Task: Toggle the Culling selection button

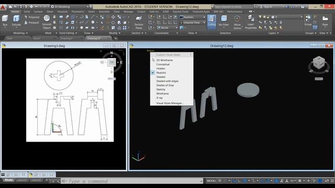Action: pyautogui.click(x=211, y=21)
